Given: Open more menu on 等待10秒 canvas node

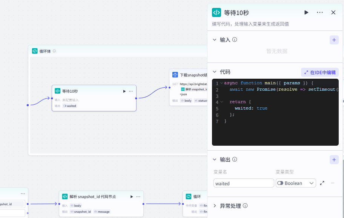Looking at the screenshot, I should point(131,91).
